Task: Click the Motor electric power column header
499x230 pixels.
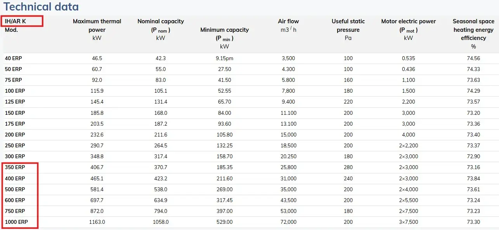Action: [408, 29]
